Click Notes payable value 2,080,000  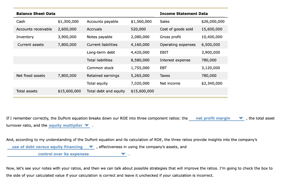[140, 37]
